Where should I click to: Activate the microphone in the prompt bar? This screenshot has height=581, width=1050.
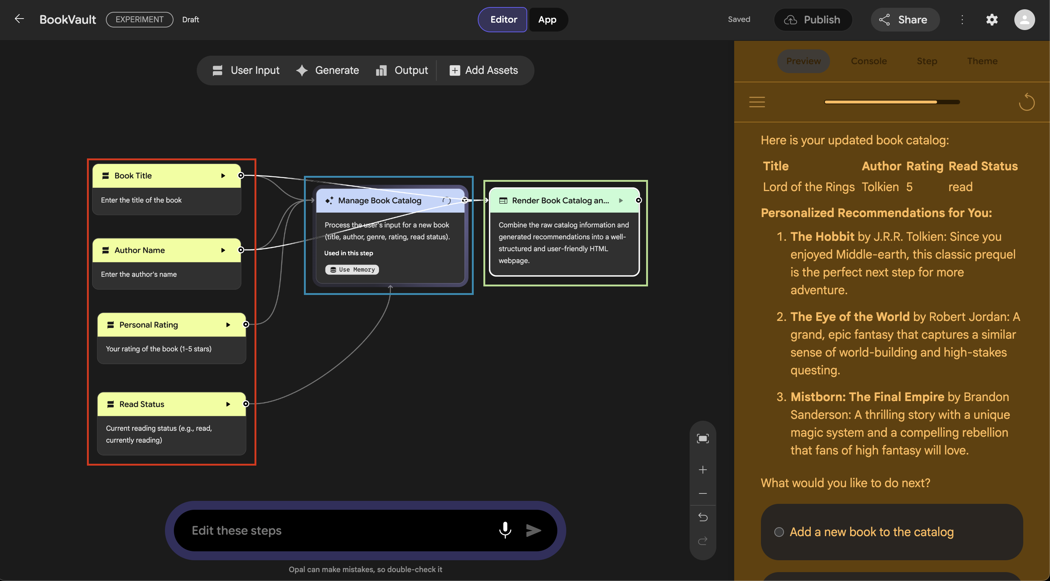click(x=505, y=530)
